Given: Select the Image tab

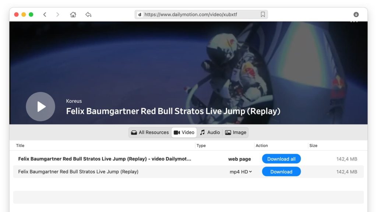Looking at the screenshot, I should [236, 132].
